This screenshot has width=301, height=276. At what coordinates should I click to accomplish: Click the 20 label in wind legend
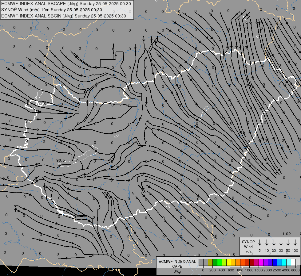point(274,251)
